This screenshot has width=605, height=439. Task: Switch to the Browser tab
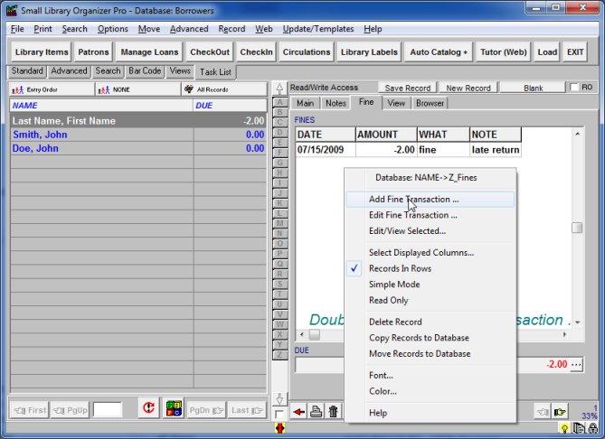(430, 103)
